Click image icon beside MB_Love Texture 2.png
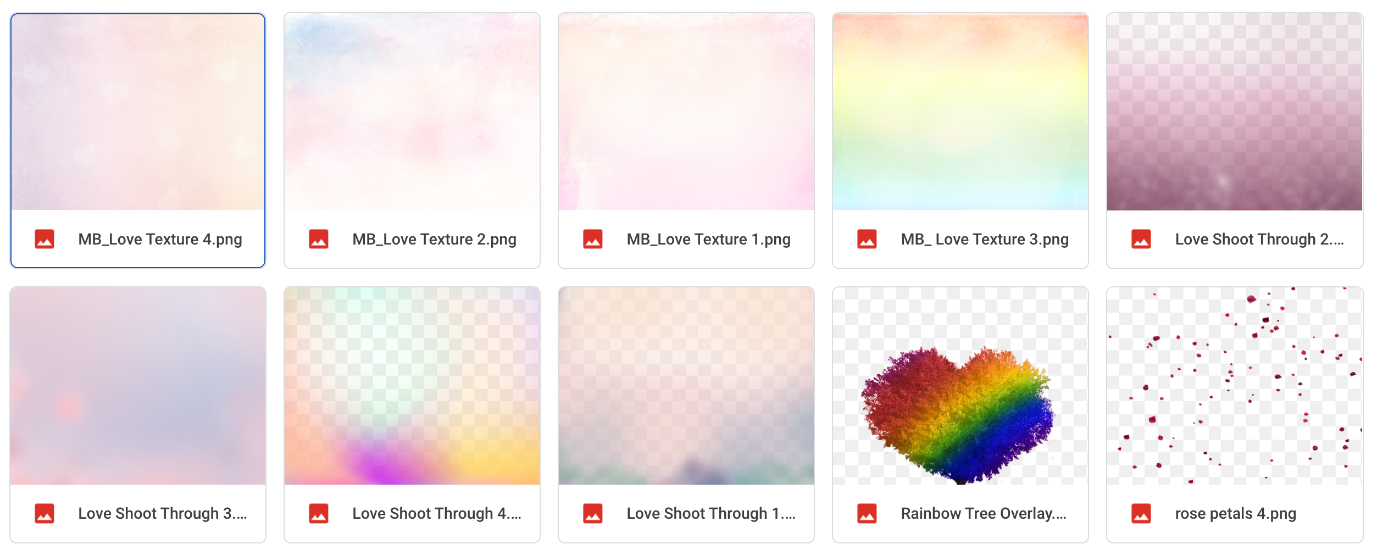Screen dimensions: 1377x555 [x=319, y=240]
